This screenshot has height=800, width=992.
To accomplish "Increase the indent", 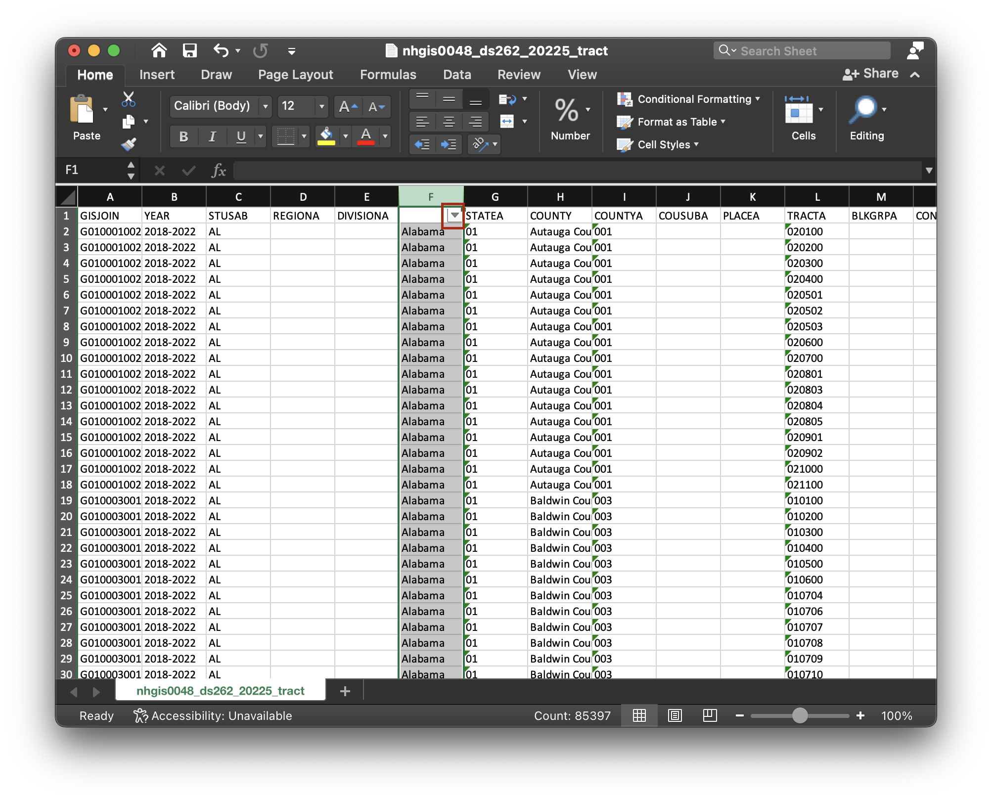I will coord(449,144).
